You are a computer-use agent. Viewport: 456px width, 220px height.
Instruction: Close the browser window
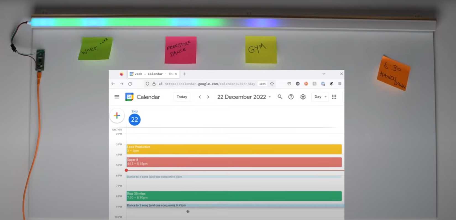tap(341, 74)
